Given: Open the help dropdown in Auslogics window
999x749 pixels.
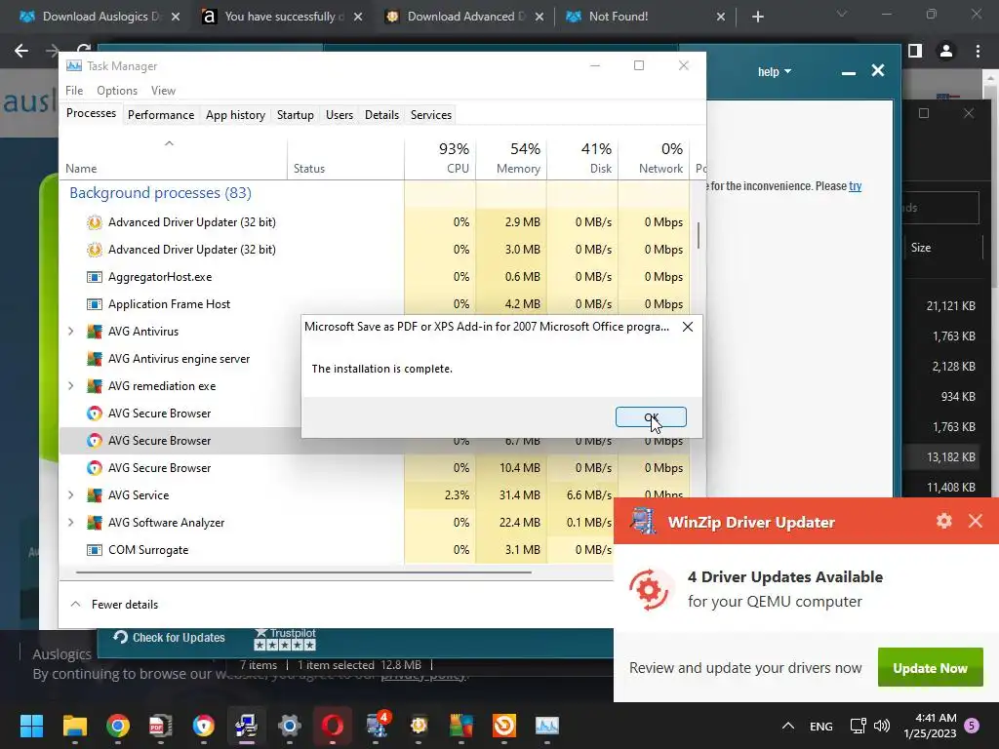Looking at the screenshot, I should point(774,71).
